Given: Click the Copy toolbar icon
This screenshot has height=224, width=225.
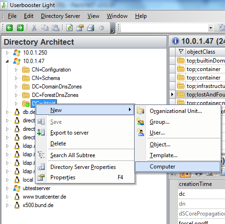Looking at the screenshot, I should 45,28.
